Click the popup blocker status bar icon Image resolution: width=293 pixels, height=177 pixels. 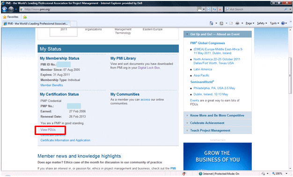click(x=184, y=174)
